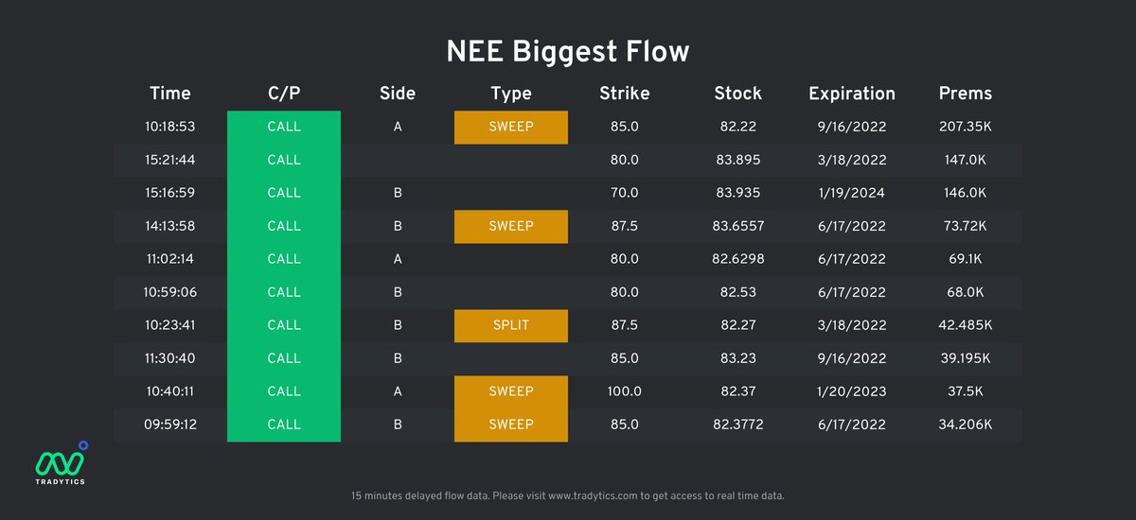Screen dimensions: 1136x520
Task: Click the 1/19/2024 expiration date
Action: 852,193
